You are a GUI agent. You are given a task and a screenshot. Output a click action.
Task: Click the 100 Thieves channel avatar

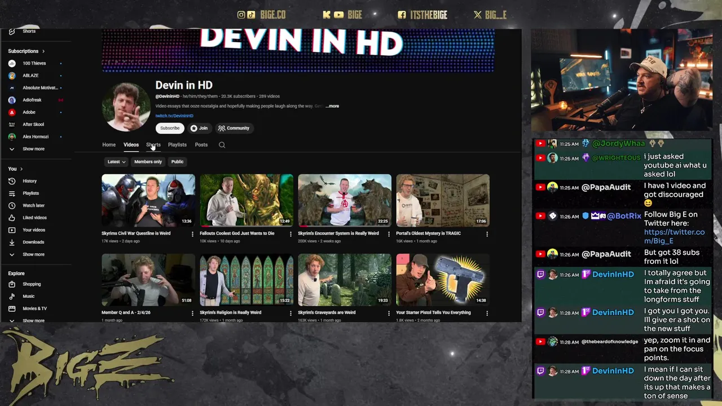pos(12,63)
